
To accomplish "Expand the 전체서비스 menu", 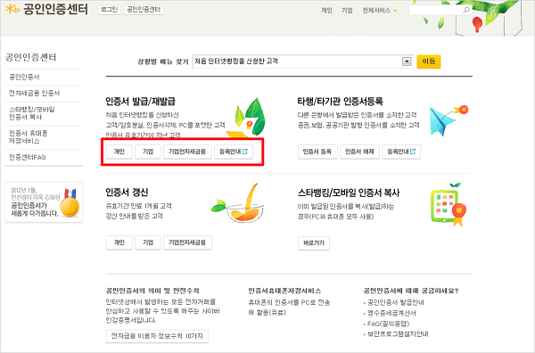I will [380, 11].
